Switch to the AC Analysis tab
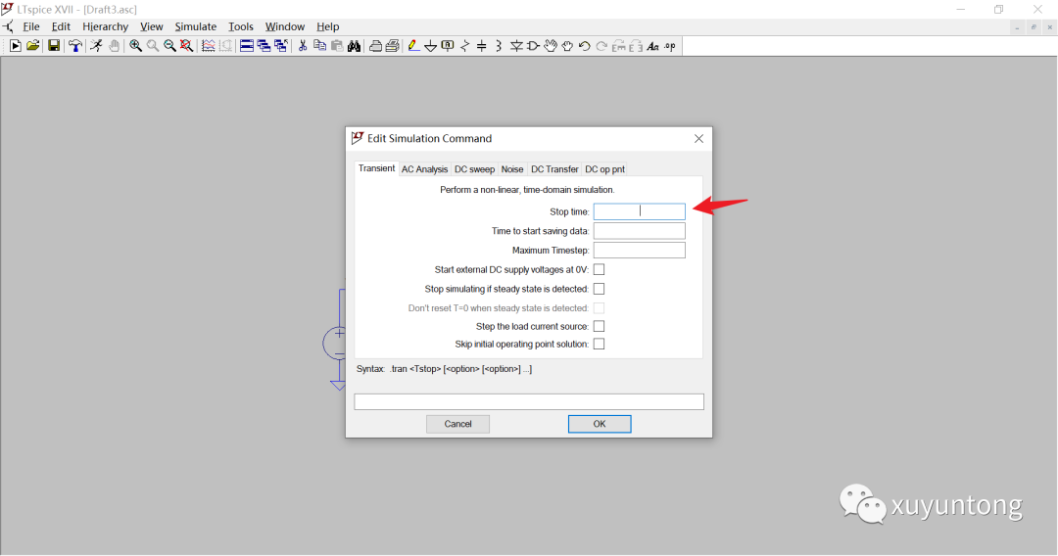Image resolution: width=1058 pixels, height=556 pixels. [424, 169]
